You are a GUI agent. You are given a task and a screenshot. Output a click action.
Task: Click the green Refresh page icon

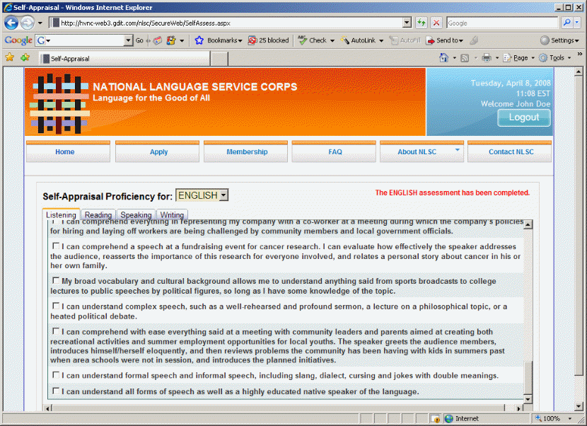pyautogui.click(x=422, y=23)
